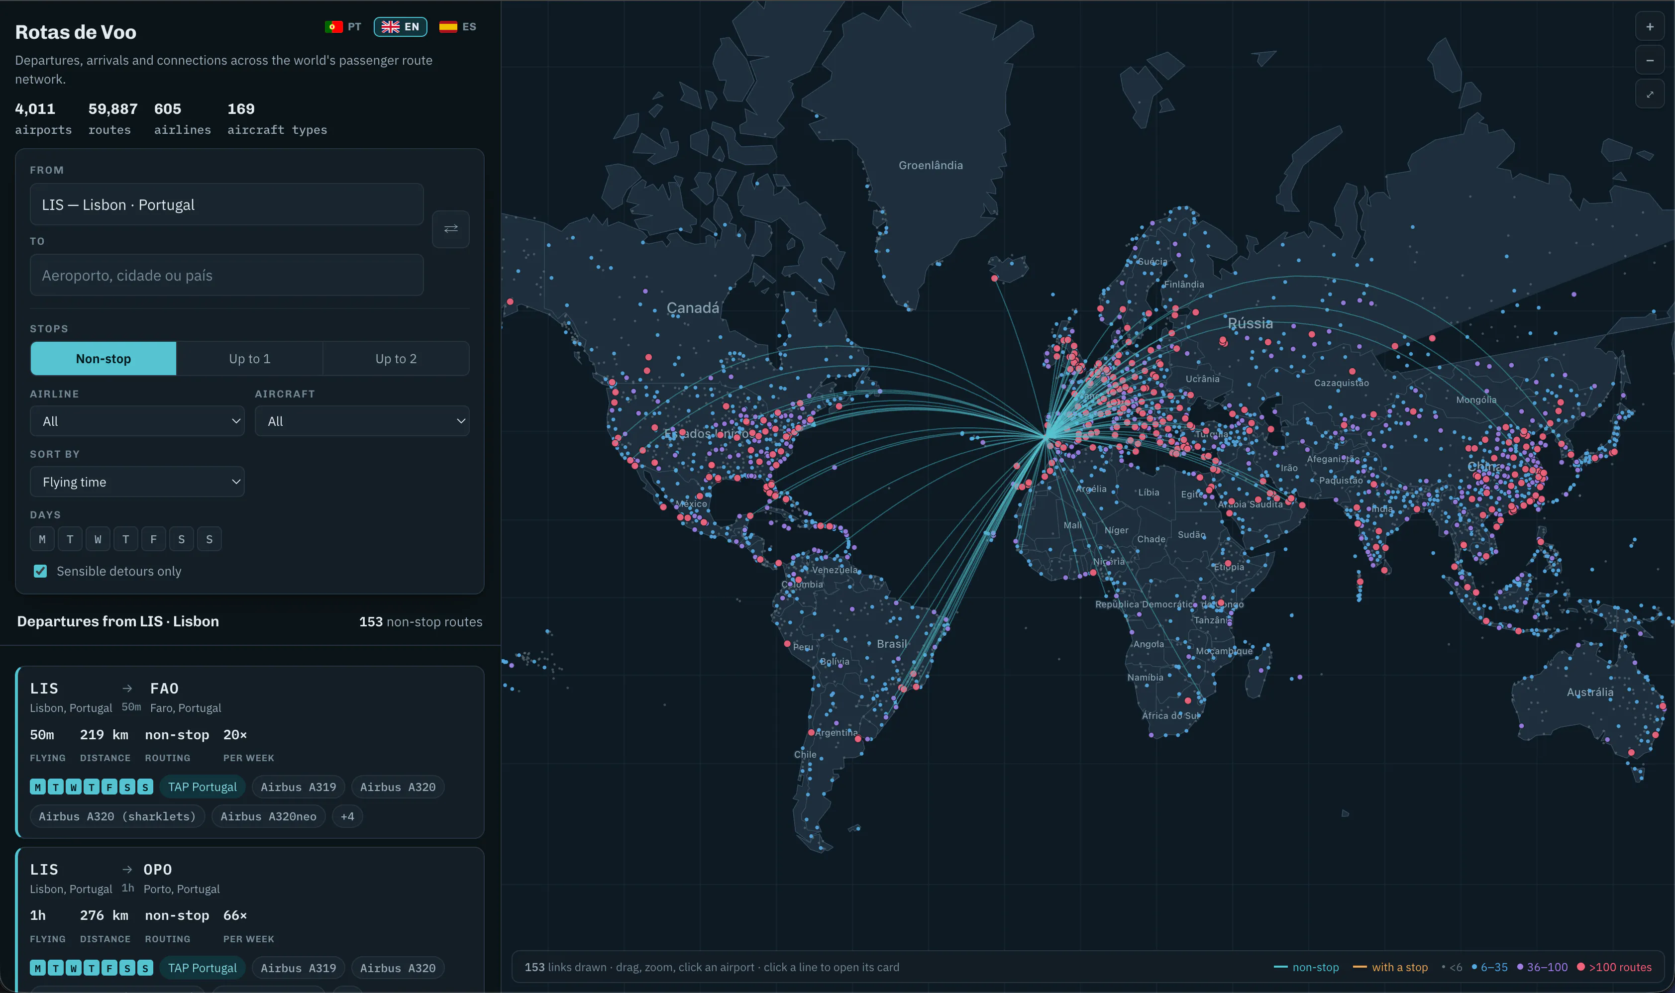Open the Airline dropdown
This screenshot has width=1675, height=993.
137,421
